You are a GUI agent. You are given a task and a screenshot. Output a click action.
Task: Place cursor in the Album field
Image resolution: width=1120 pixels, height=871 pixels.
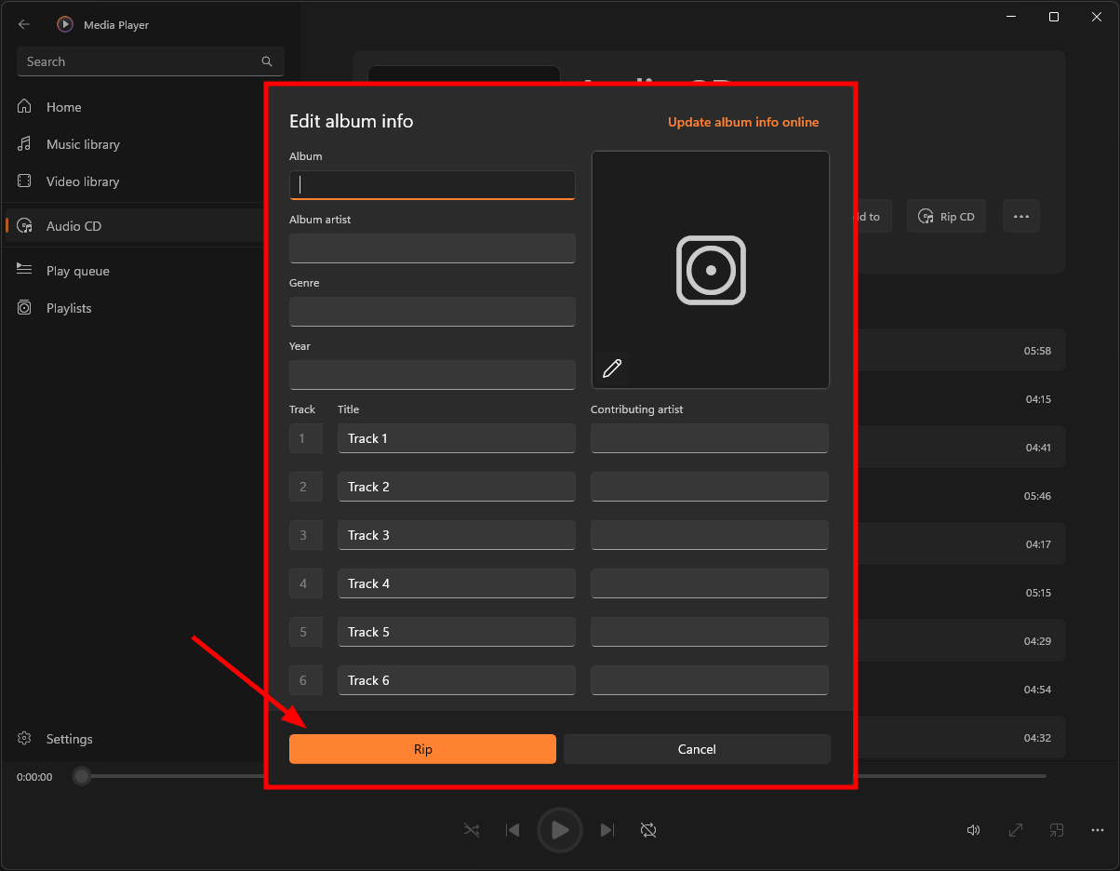[x=432, y=184]
